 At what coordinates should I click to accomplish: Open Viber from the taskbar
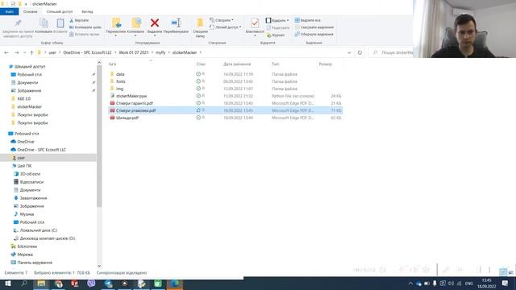pyautogui.click(x=91, y=284)
